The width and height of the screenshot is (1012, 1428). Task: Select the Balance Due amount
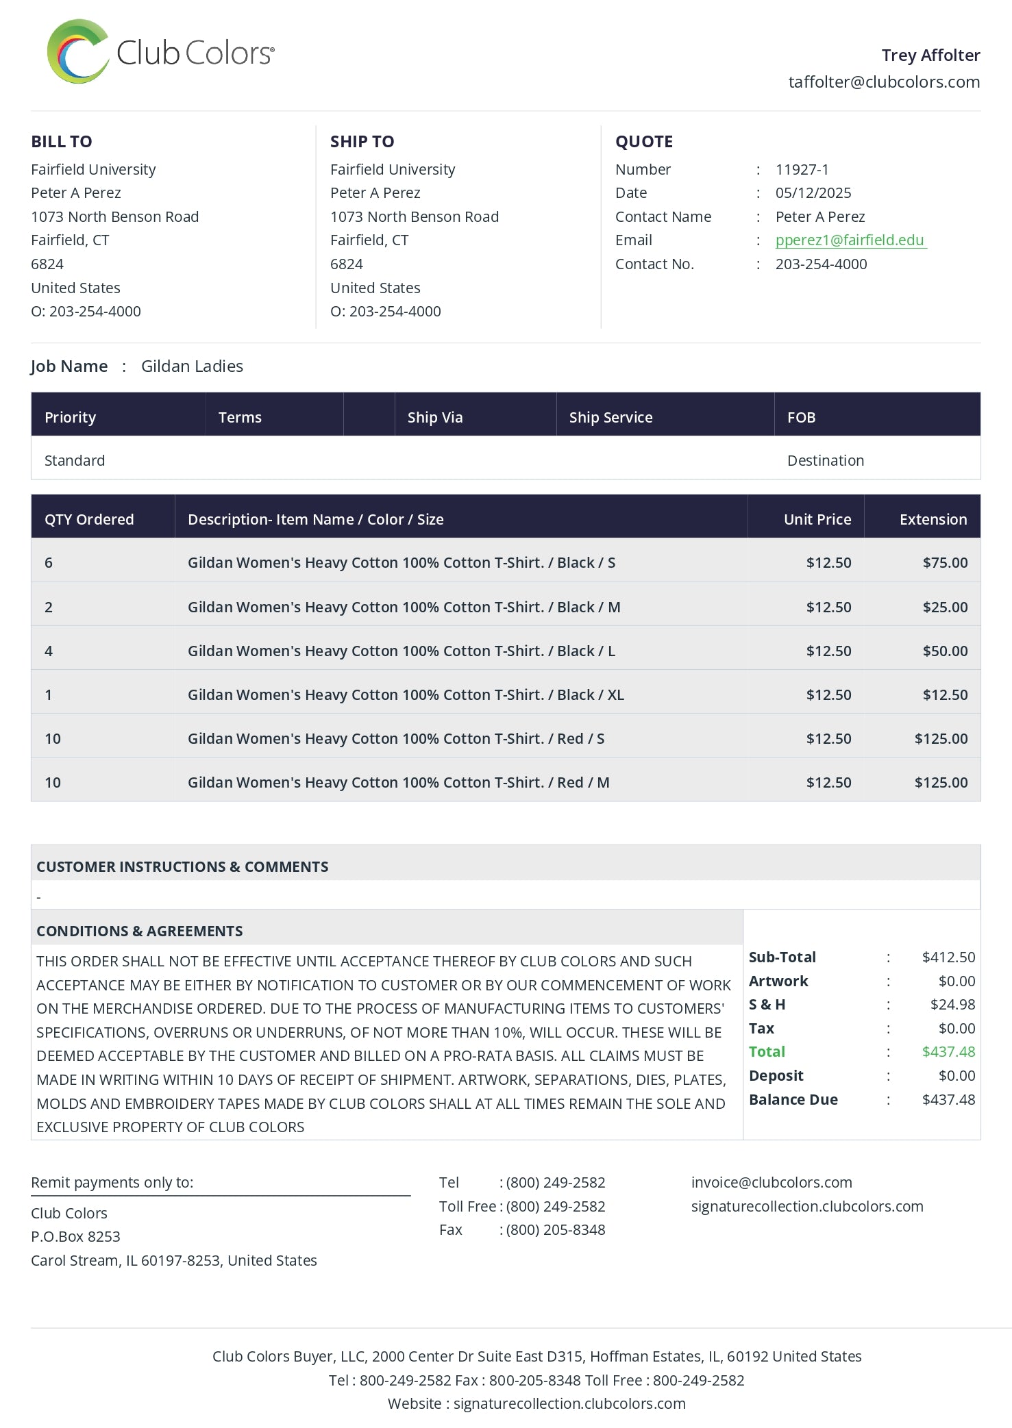tap(948, 1099)
